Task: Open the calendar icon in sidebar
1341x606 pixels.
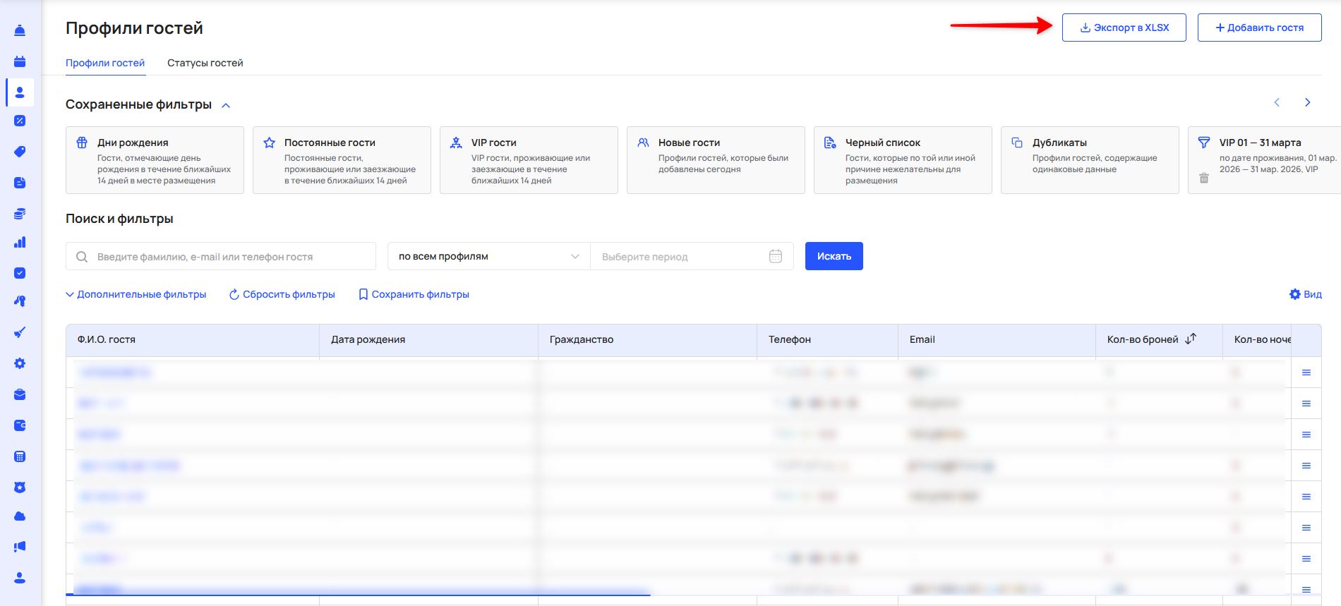Action: click(20, 61)
